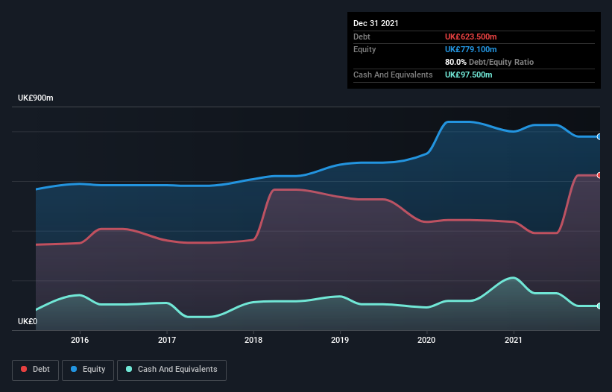The image size is (612, 392).
Task: Click the 2016 axis label
Action: (x=80, y=340)
